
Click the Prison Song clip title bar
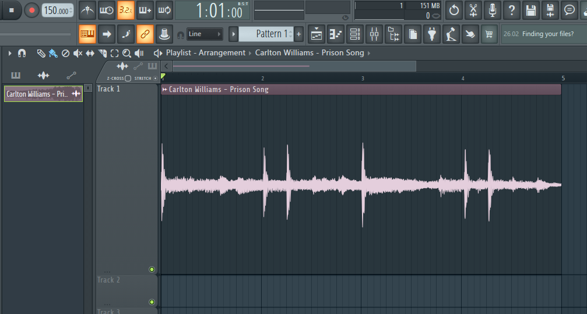coord(361,90)
